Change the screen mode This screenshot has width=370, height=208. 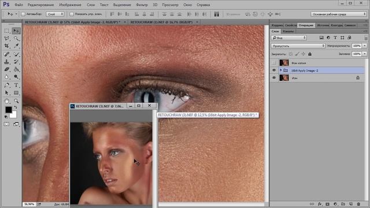click(16, 124)
